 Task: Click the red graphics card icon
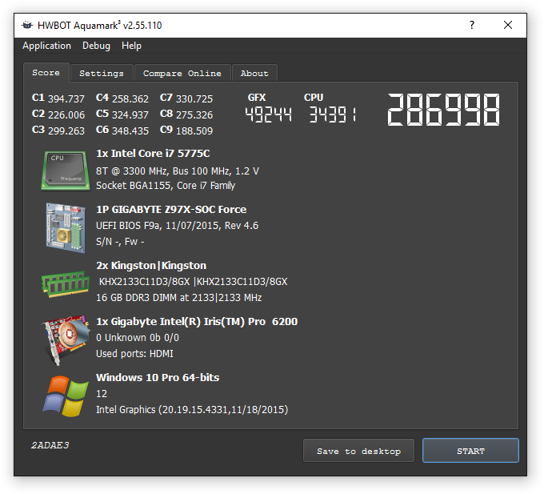coord(66,340)
